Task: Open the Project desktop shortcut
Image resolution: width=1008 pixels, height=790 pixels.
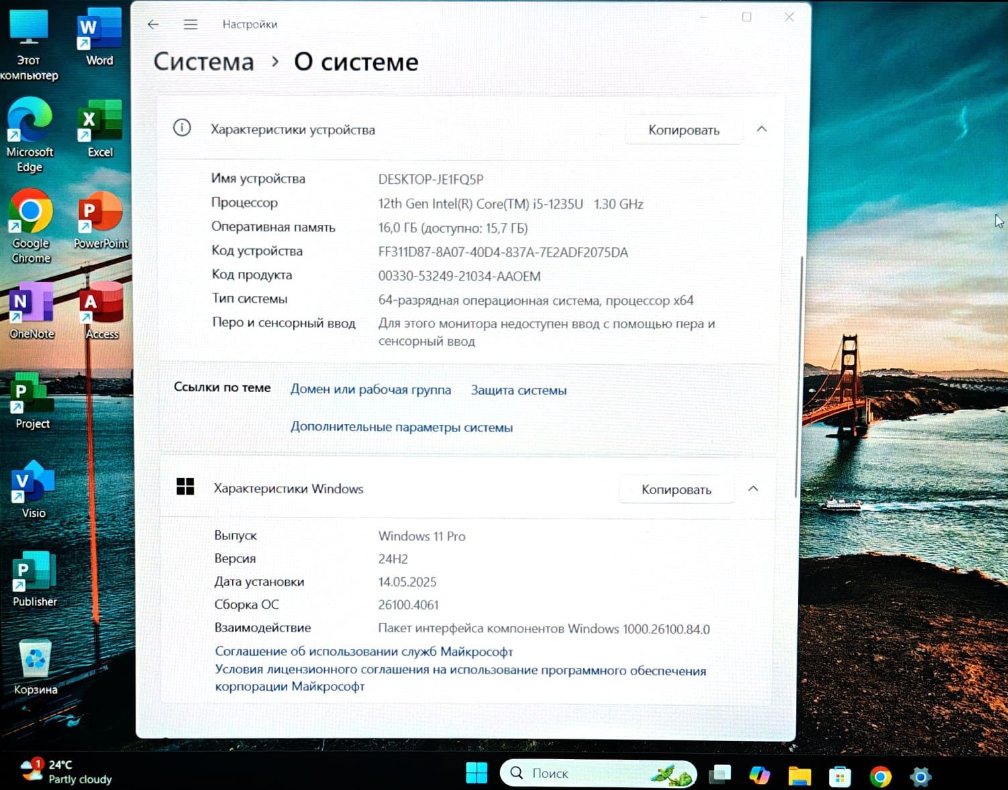Action: click(x=32, y=401)
